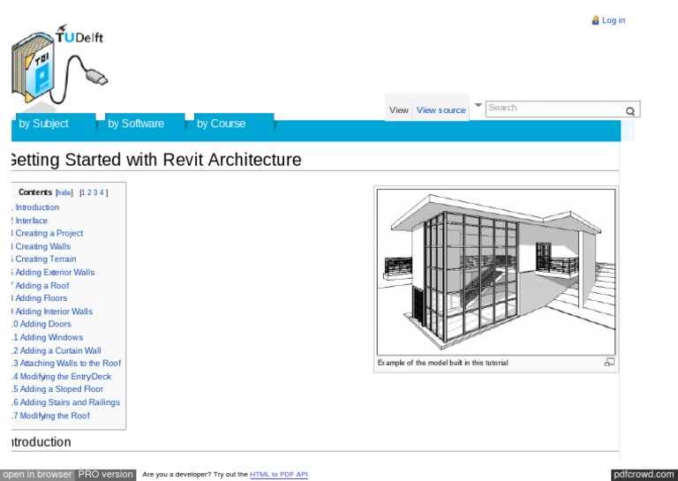Viewport: 678px width, 481px height.
Task: Open the Log in link
Action: tap(614, 20)
